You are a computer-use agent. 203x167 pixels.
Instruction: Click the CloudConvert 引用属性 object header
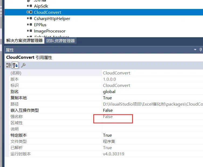(x=29, y=57)
